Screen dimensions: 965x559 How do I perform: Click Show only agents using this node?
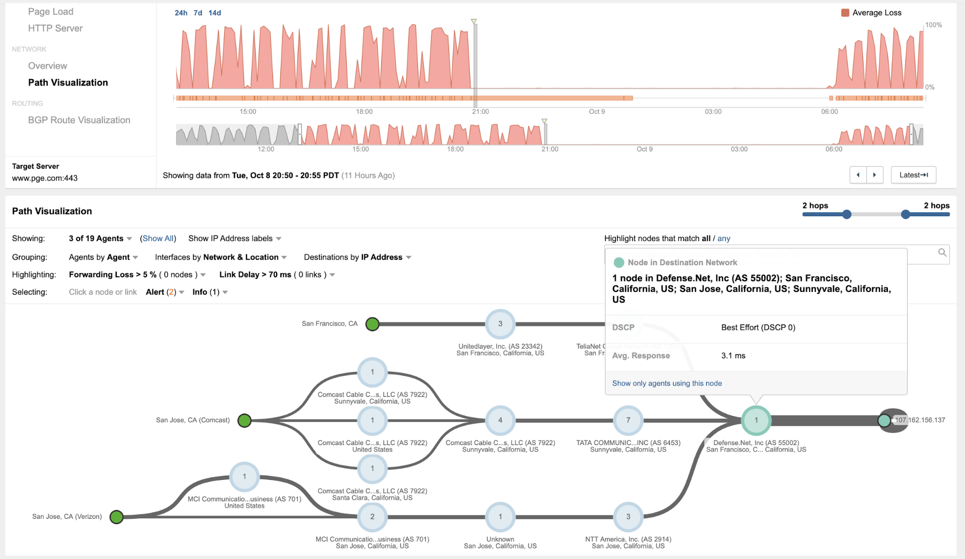666,383
